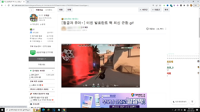
Task: Open the tab search chevron
Action: [183, 1]
